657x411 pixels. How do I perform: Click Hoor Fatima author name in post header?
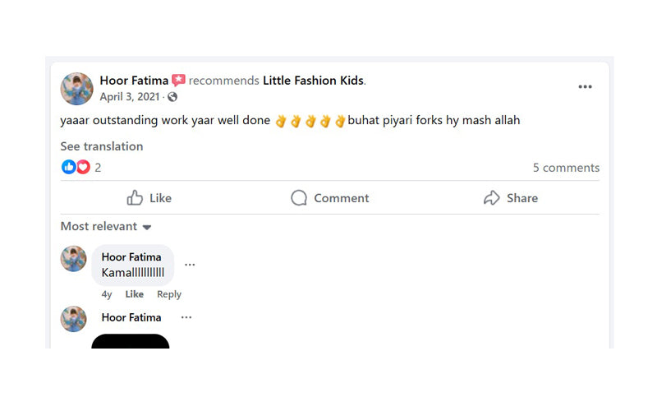pyautogui.click(x=134, y=80)
